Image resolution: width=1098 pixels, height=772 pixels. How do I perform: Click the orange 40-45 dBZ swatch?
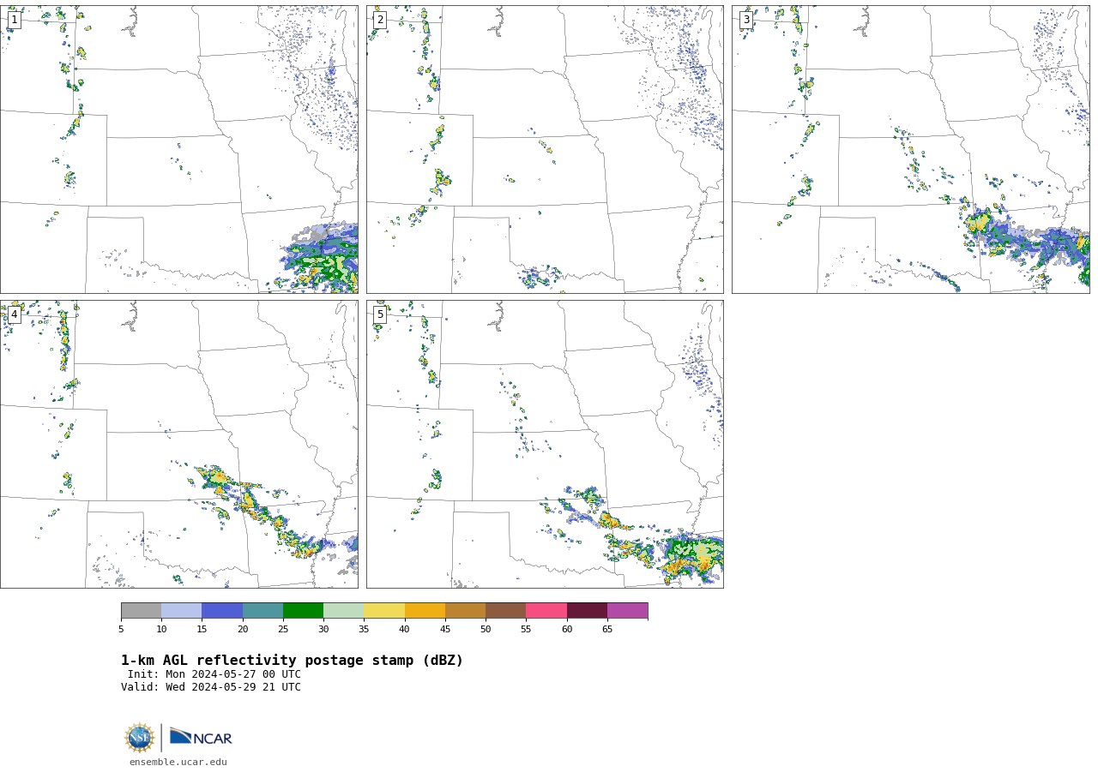[x=425, y=610]
